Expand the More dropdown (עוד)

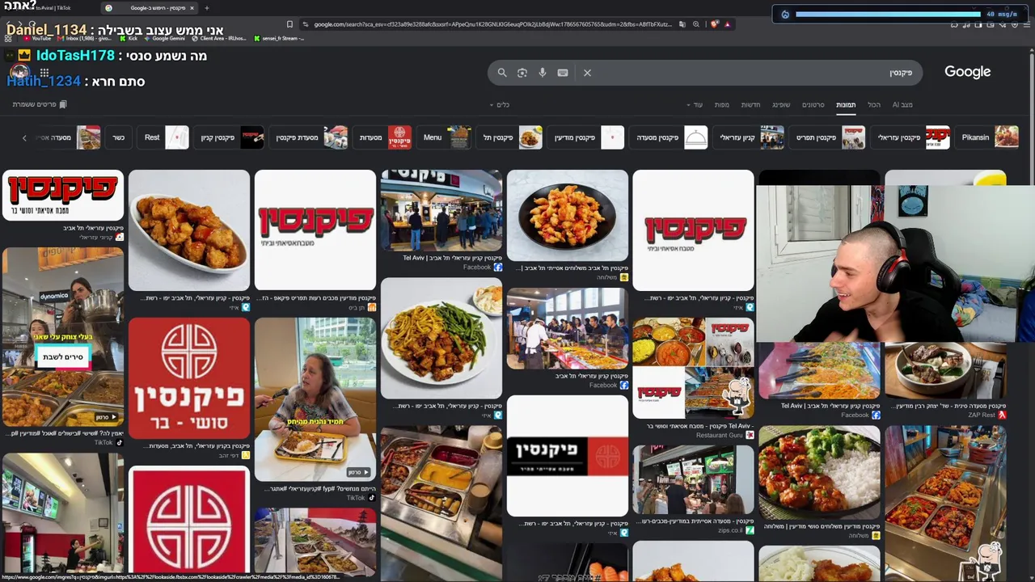(x=695, y=105)
